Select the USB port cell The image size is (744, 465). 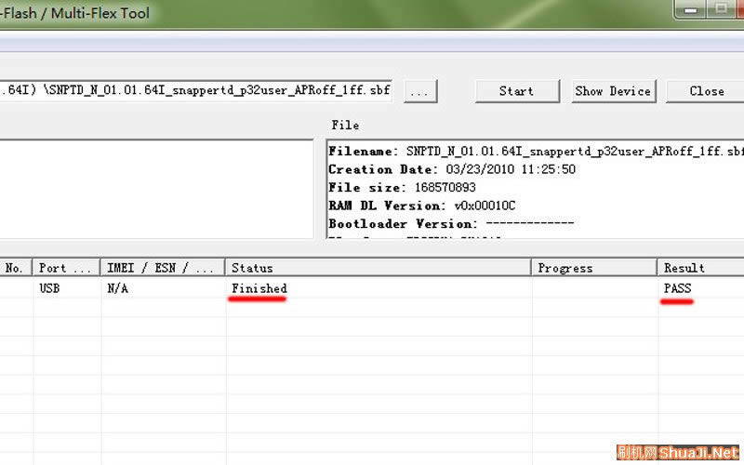pos(50,289)
